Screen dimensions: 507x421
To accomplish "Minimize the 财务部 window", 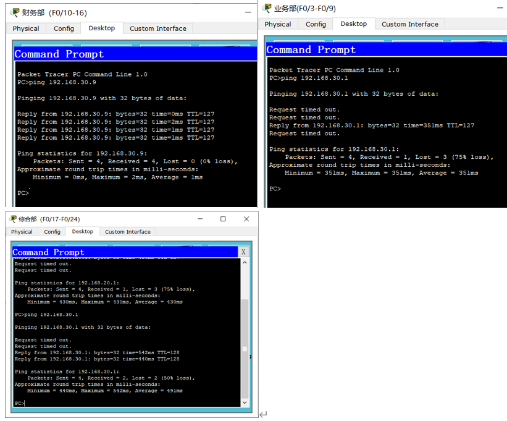I will click(x=248, y=12).
